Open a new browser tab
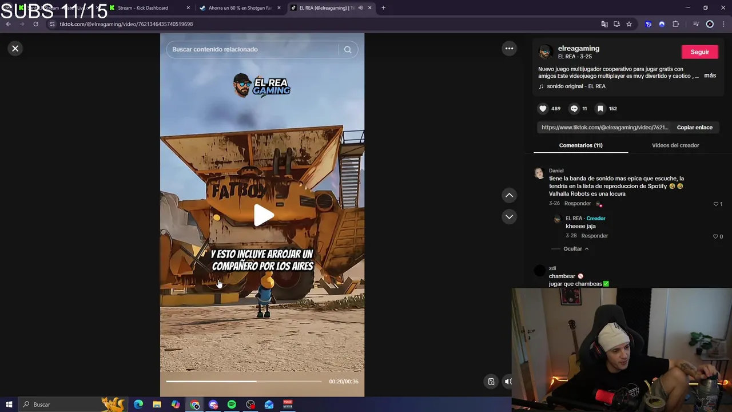 point(383,8)
